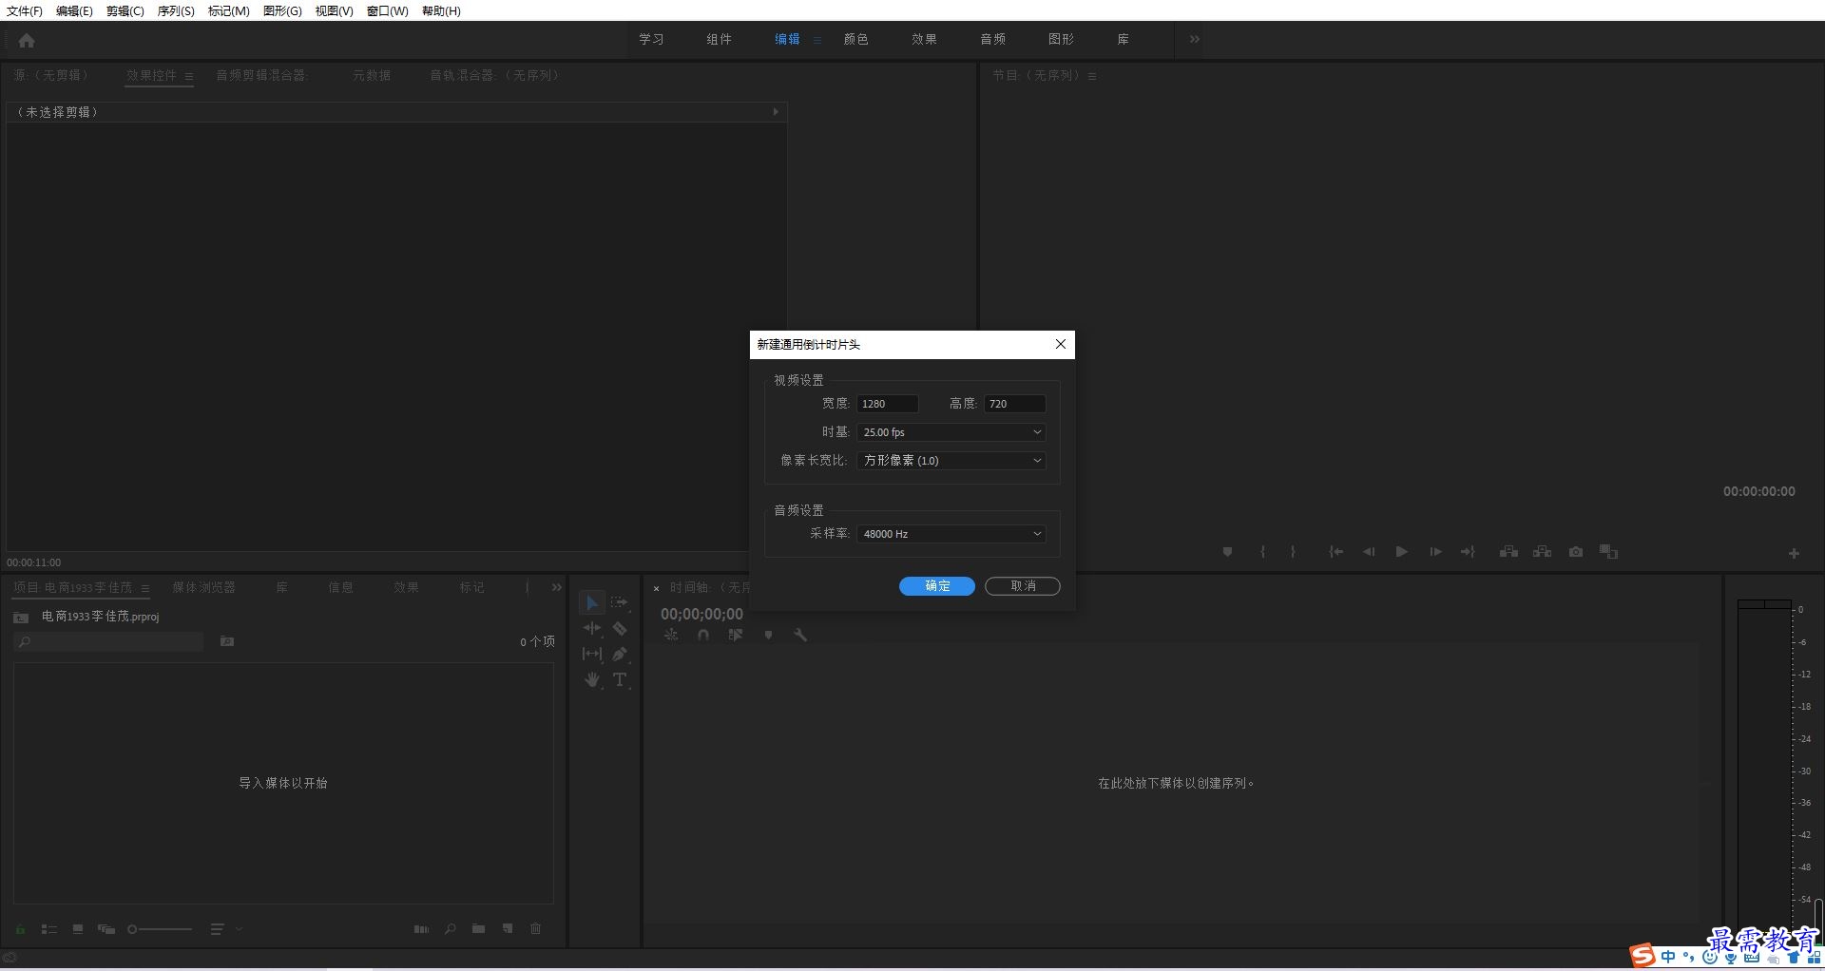Image resolution: width=1825 pixels, height=971 pixels.
Task: Select the Slip tool
Action: coord(591,654)
